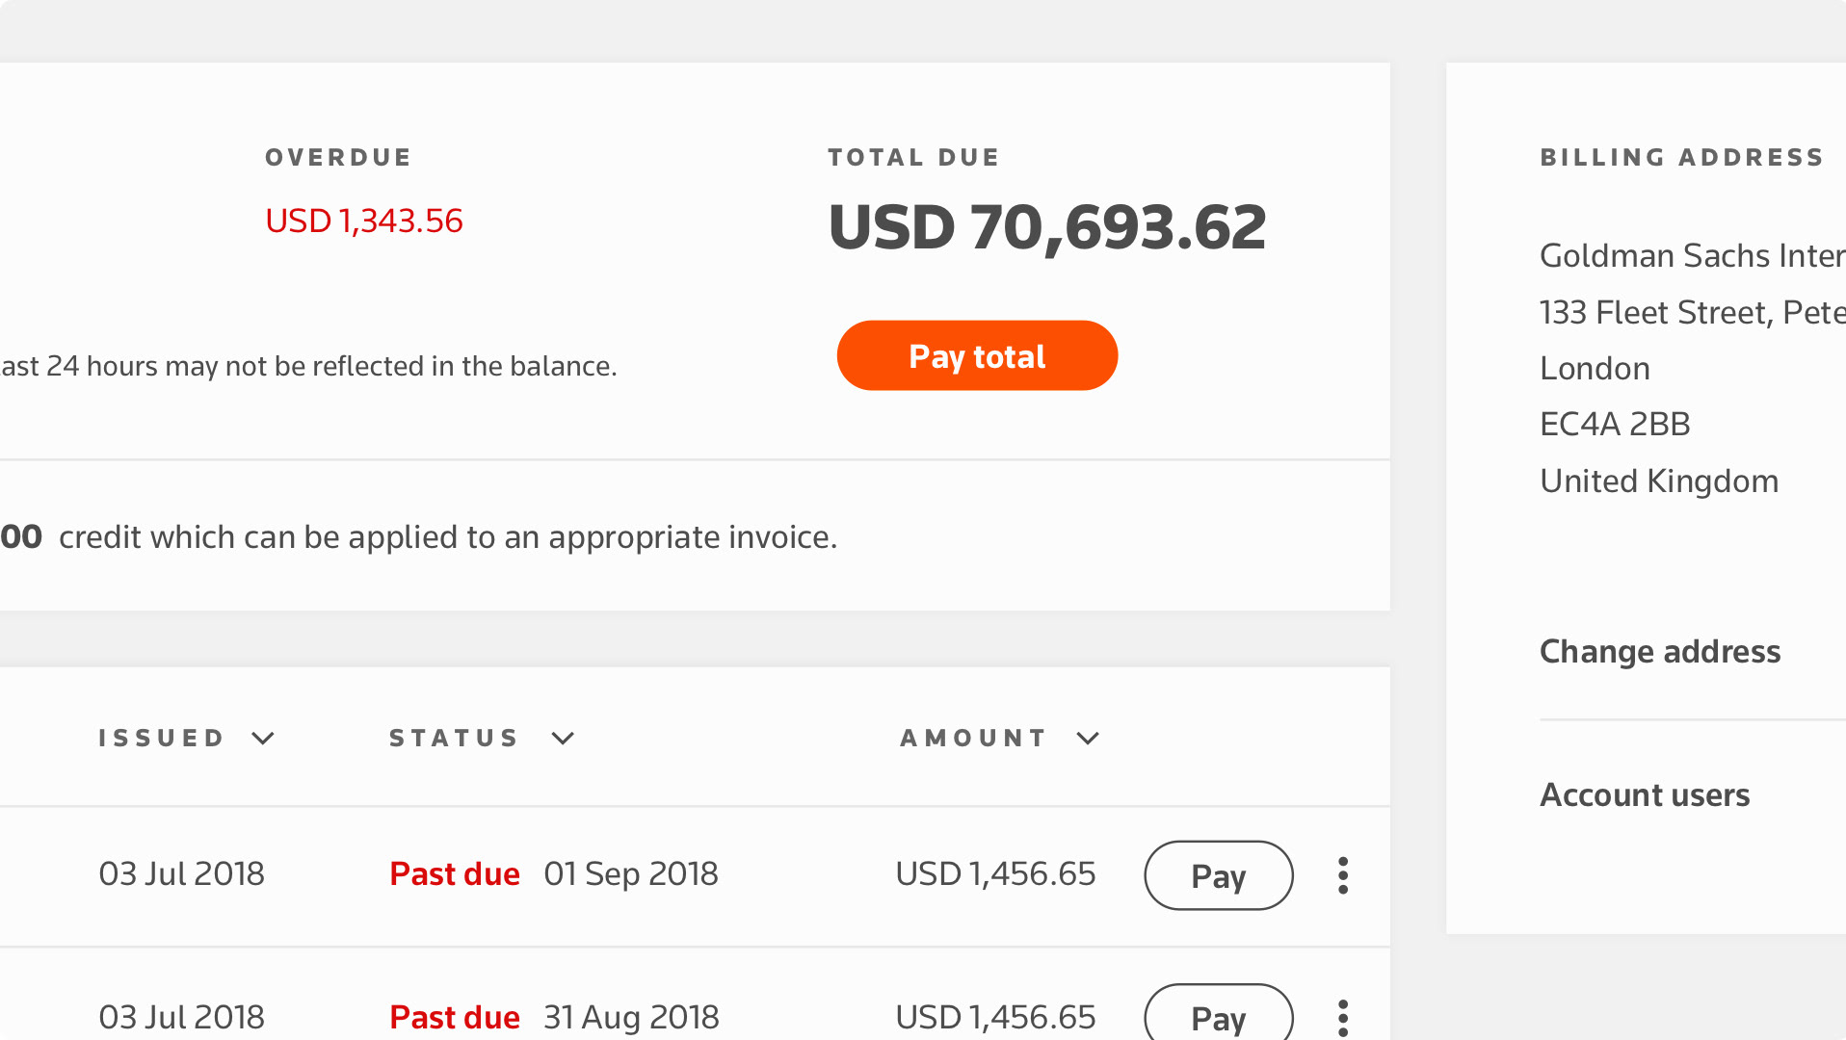Screen dimensions: 1846x1040
Task: Pay the invoice due 31 Aug 2018
Action: click(1218, 1013)
